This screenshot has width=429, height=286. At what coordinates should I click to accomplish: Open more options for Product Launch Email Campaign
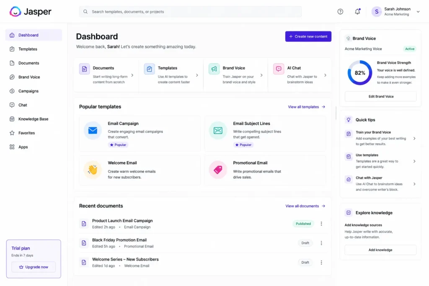pos(321,224)
